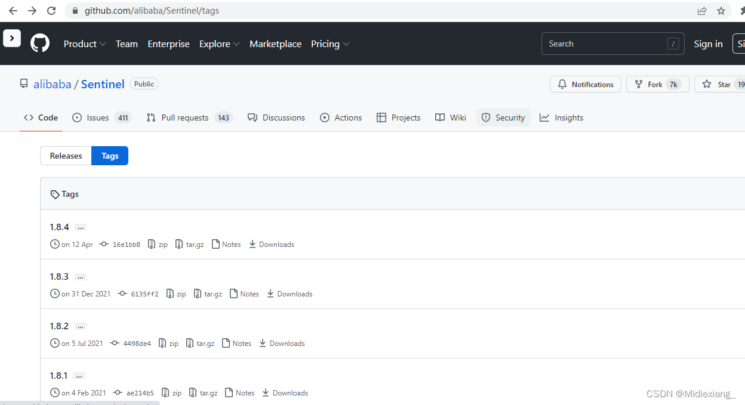Reload the page with refresh icon
Screen dimensions: 745x405
51,11
